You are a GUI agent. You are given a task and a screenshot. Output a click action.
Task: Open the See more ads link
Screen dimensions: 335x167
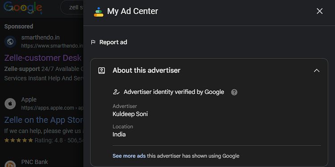point(129,156)
